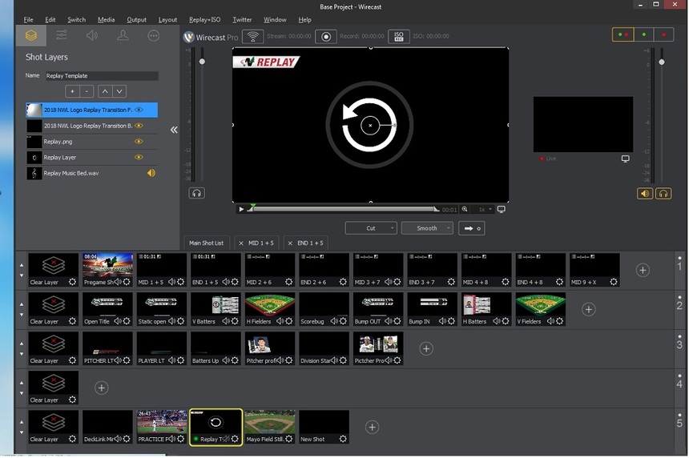Viewport: 689px width, 458px height.
Task: Move the selected layer up
Action: [x=105, y=91]
